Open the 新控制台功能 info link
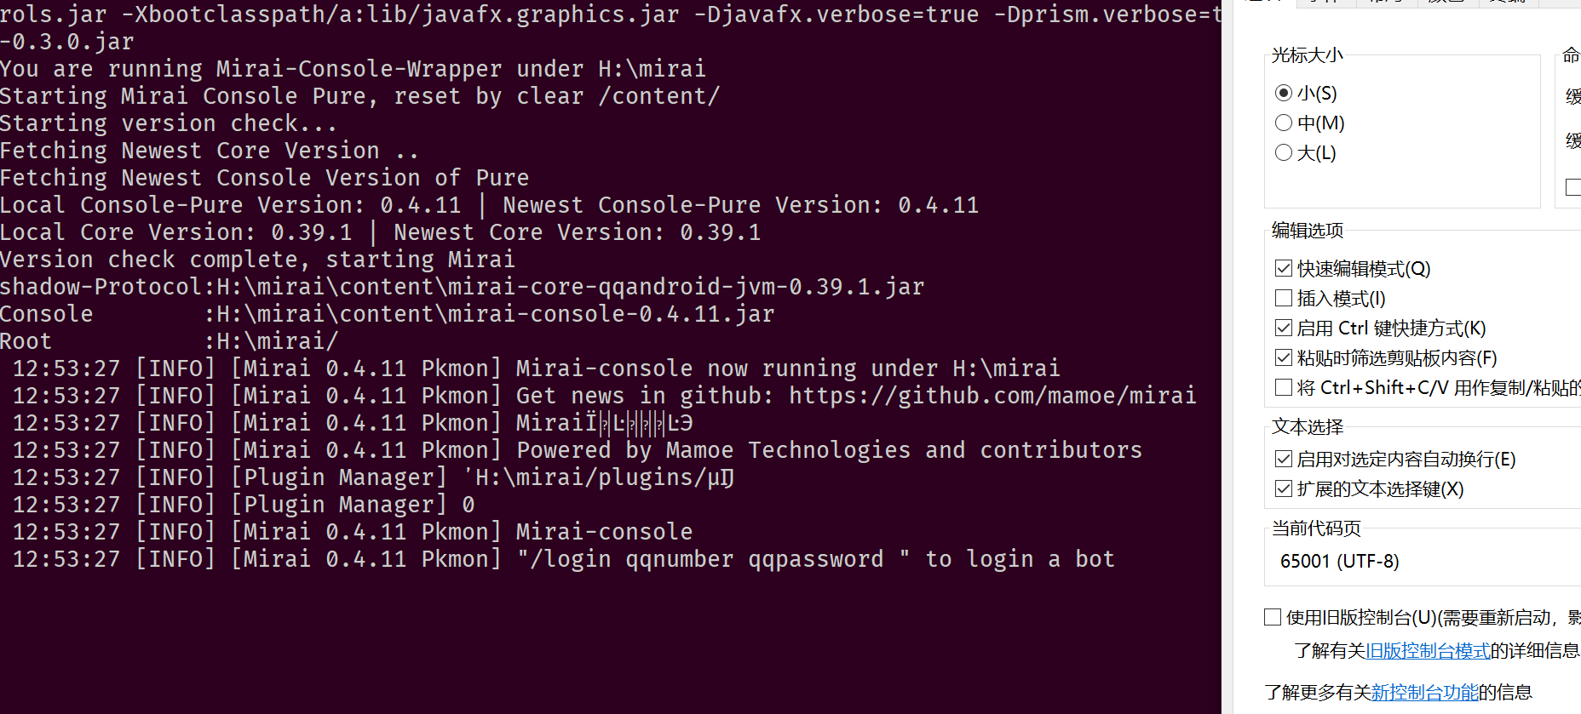1581x714 pixels. (1425, 692)
